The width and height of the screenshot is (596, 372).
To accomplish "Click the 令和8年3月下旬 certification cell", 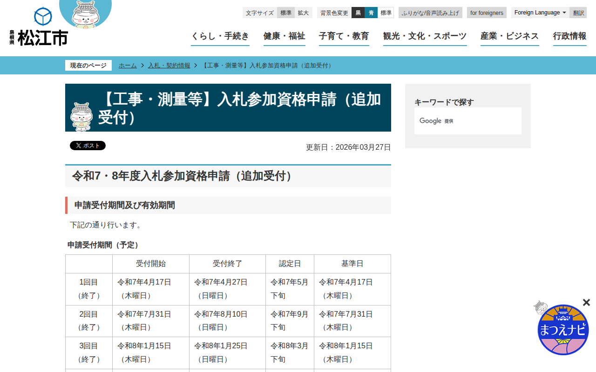I will (x=290, y=352).
